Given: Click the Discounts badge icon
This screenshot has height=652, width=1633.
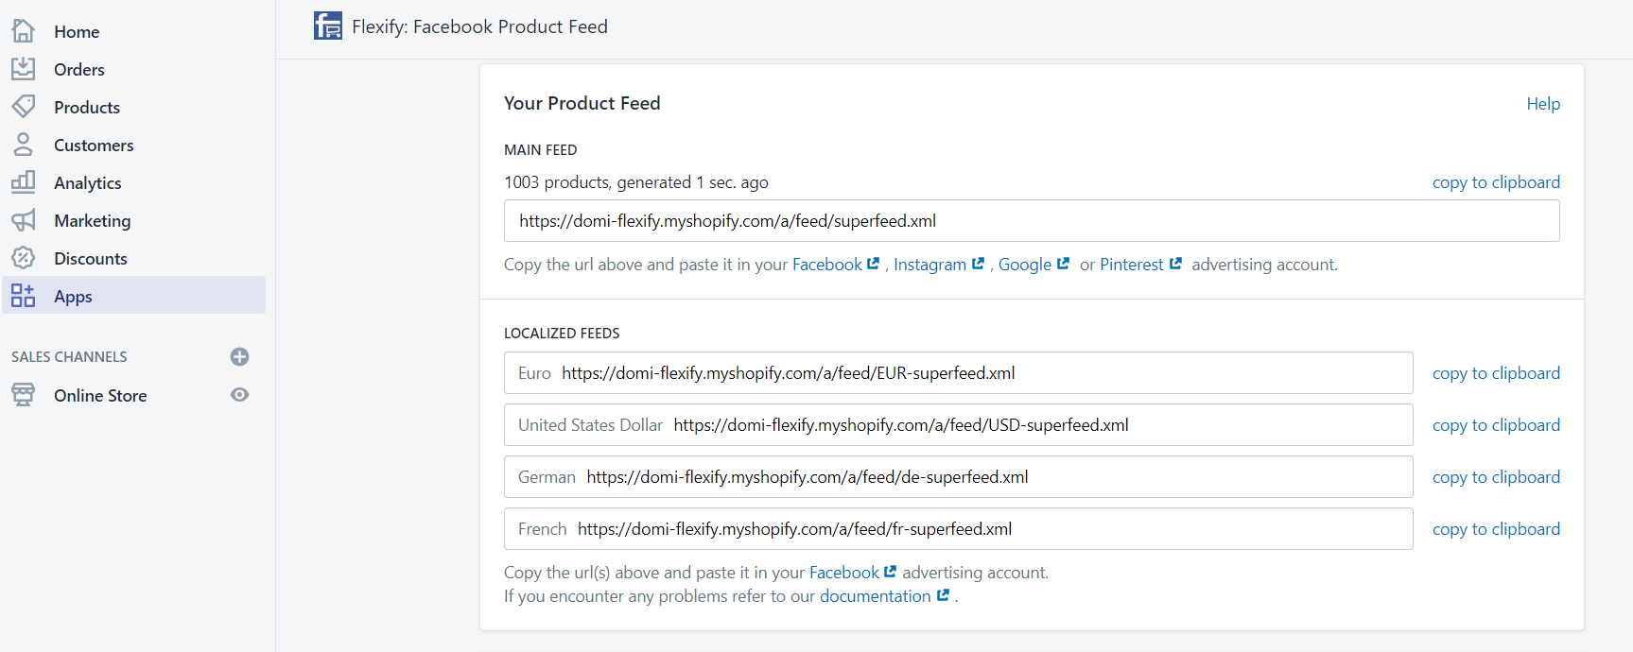Looking at the screenshot, I should tap(24, 258).
